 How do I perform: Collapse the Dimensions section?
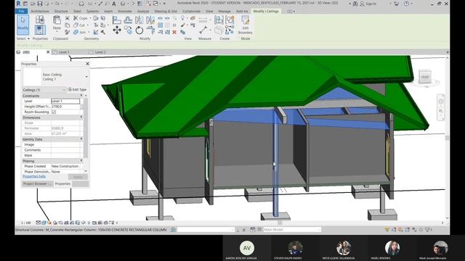tap(81, 117)
